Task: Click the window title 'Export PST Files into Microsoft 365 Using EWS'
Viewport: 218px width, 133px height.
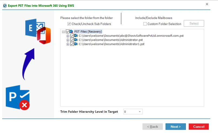Action: point(41,6)
